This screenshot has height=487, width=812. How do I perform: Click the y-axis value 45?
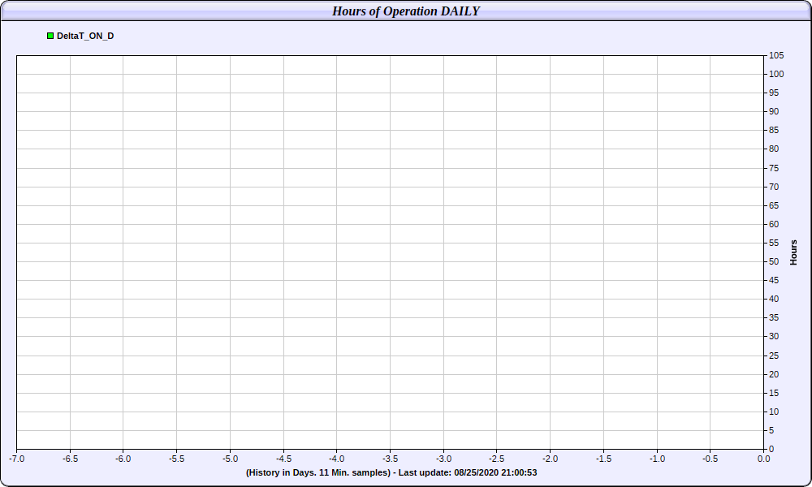point(774,280)
